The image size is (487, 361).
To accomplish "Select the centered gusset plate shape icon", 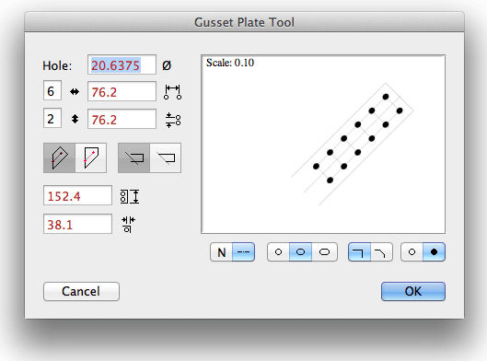I will pyautogui.click(x=59, y=157).
